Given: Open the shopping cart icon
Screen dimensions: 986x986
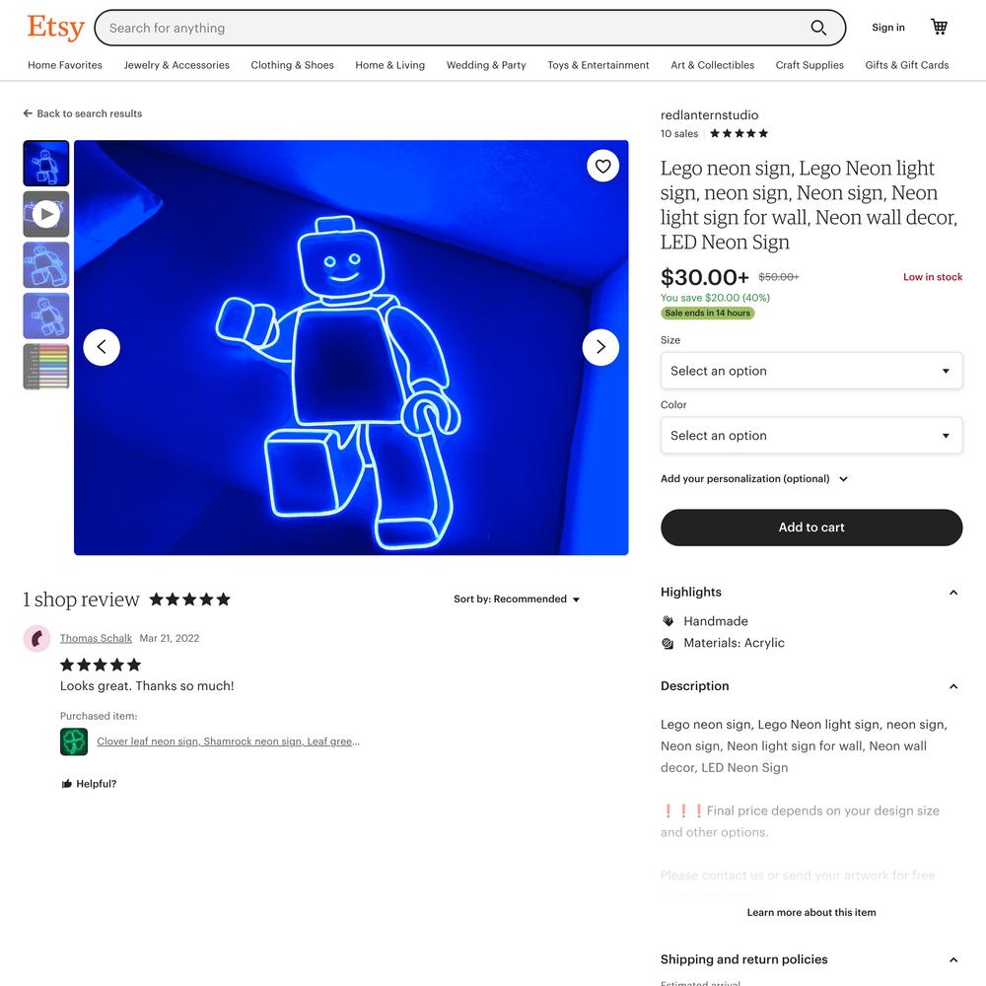Looking at the screenshot, I should pyautogui.click(x=939, y=27).
